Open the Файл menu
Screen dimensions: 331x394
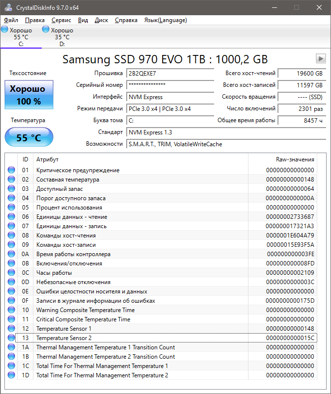click(x=11, y=20)
